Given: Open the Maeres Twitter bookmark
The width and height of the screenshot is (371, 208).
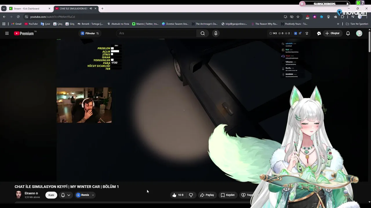Looking at the screenshot, I should (145, 24).
